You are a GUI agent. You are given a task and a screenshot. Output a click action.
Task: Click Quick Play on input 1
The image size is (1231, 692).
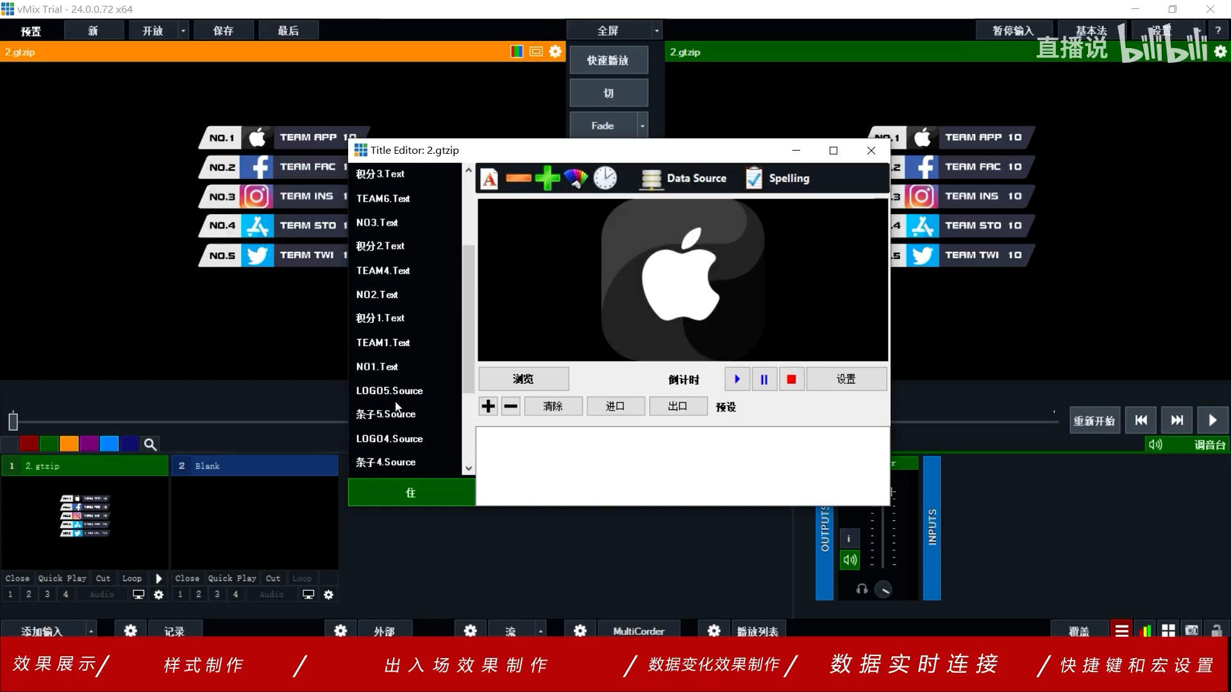62,578
